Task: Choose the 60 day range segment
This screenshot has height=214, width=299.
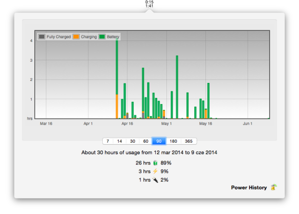Action: pos(145,141)
